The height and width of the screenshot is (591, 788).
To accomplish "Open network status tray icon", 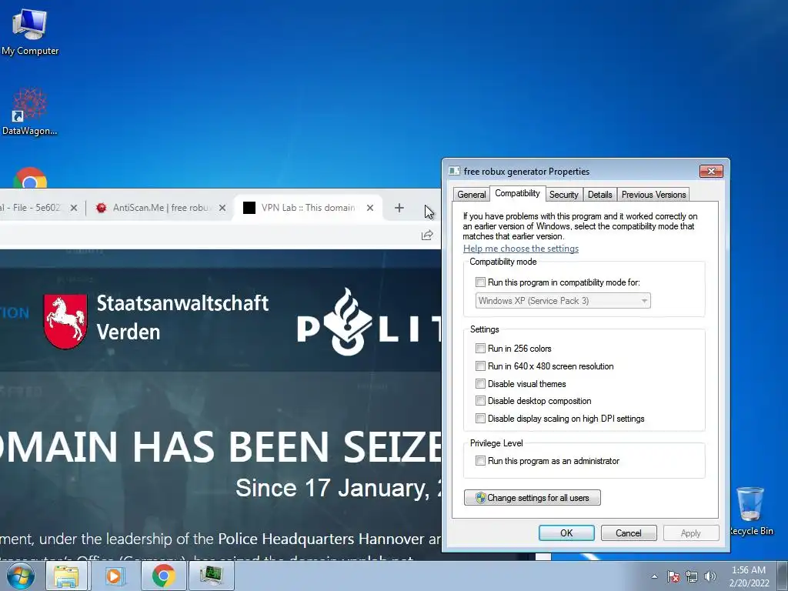I will point(692,576).
